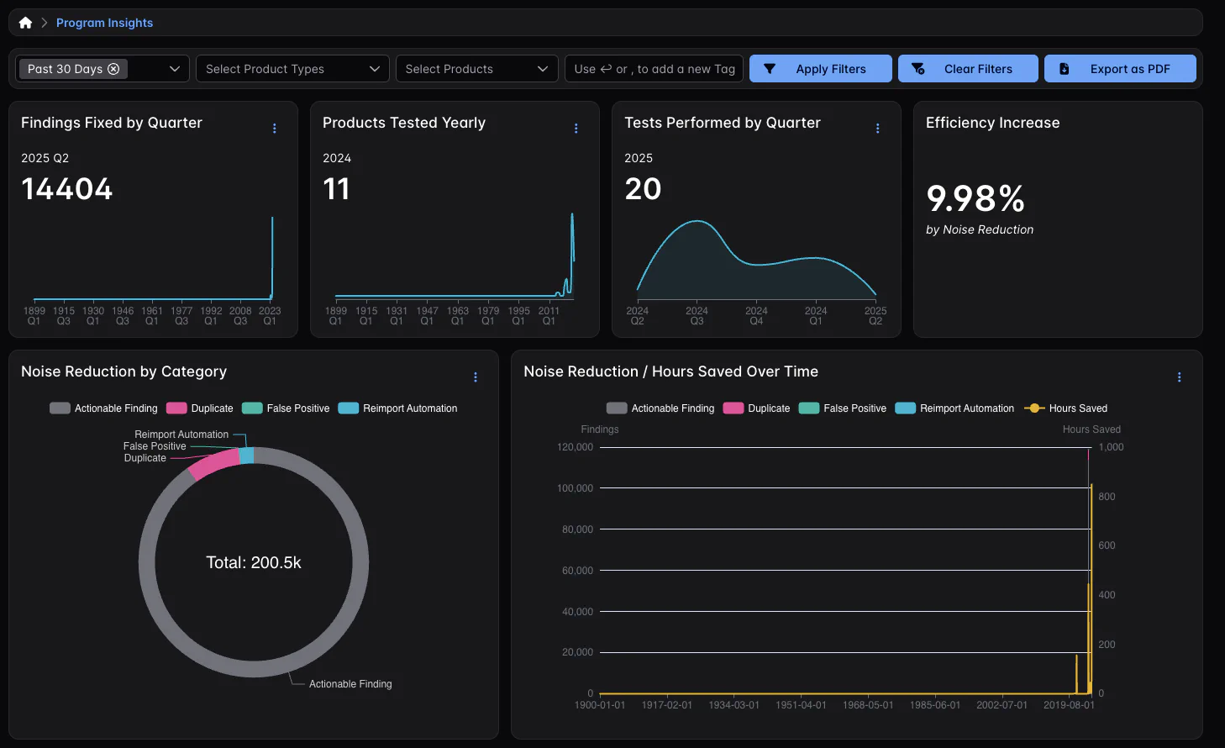Open the Select Product Types dropdown

[292, 69]
